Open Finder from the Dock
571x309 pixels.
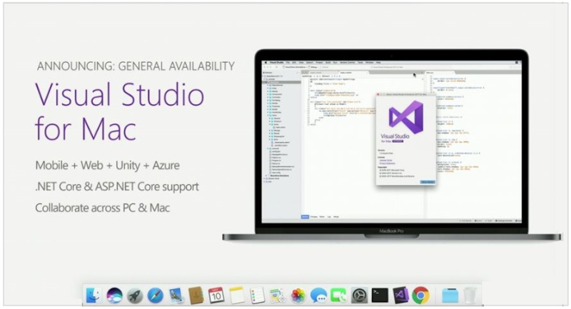pos(94,295)
